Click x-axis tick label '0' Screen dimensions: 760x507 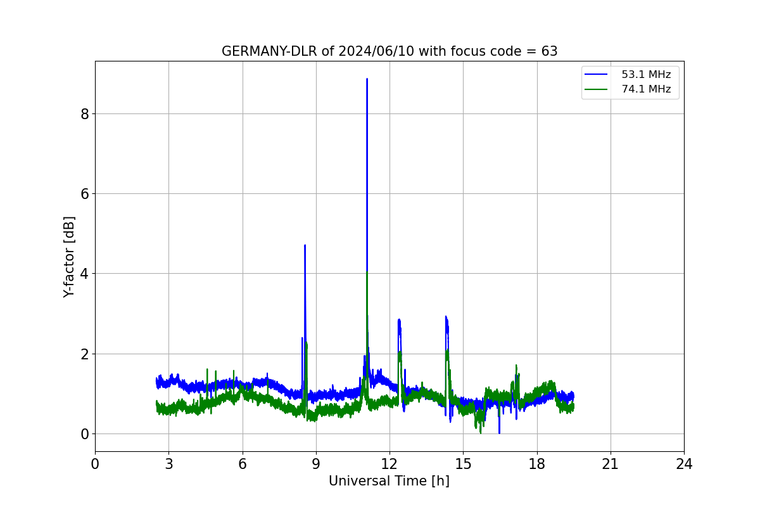[95, 465]
